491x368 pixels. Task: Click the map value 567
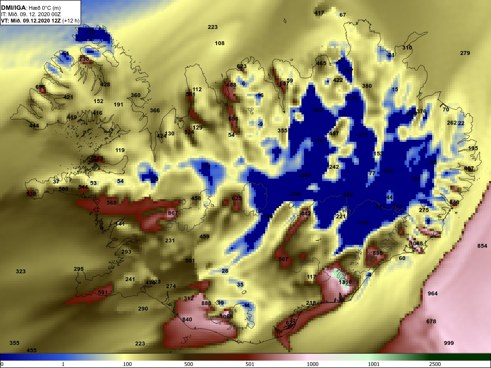point(283,259)
